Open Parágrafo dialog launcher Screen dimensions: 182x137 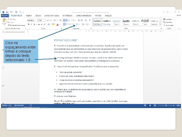(91, 28)
